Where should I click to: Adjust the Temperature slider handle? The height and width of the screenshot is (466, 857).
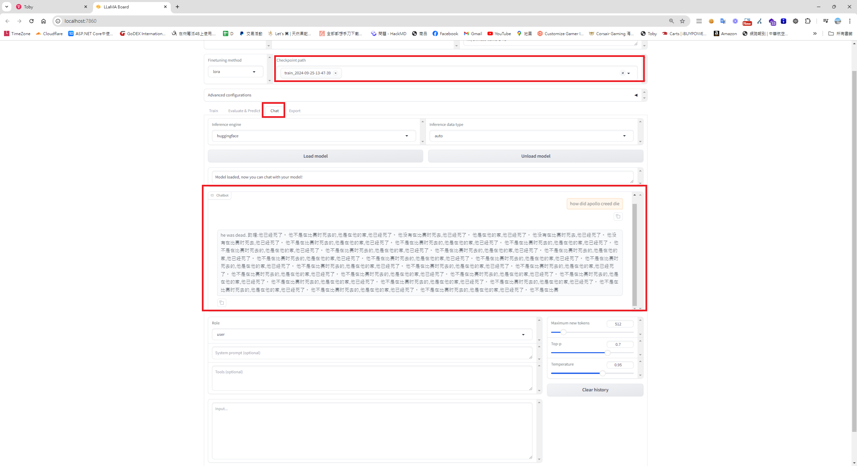pyautogui.click(x=603, y=373)
